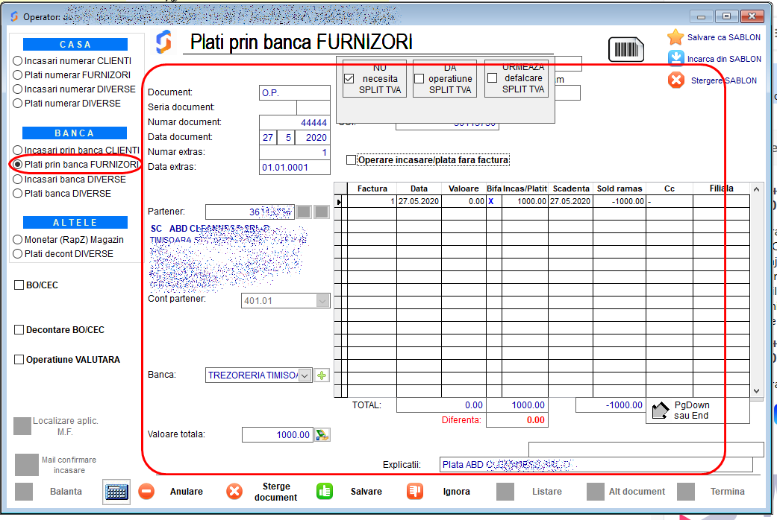Click the barcode scanner icon

(625, 49)
